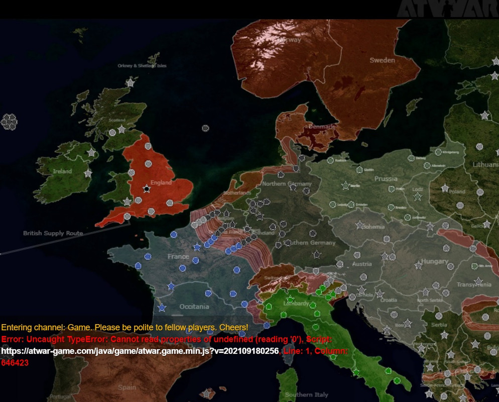Select the green Lombardy capital star

point(290,299)
